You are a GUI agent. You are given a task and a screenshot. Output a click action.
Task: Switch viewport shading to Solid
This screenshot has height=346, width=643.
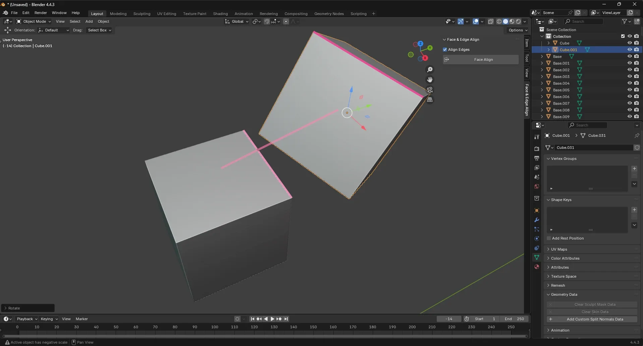(506, 21)
